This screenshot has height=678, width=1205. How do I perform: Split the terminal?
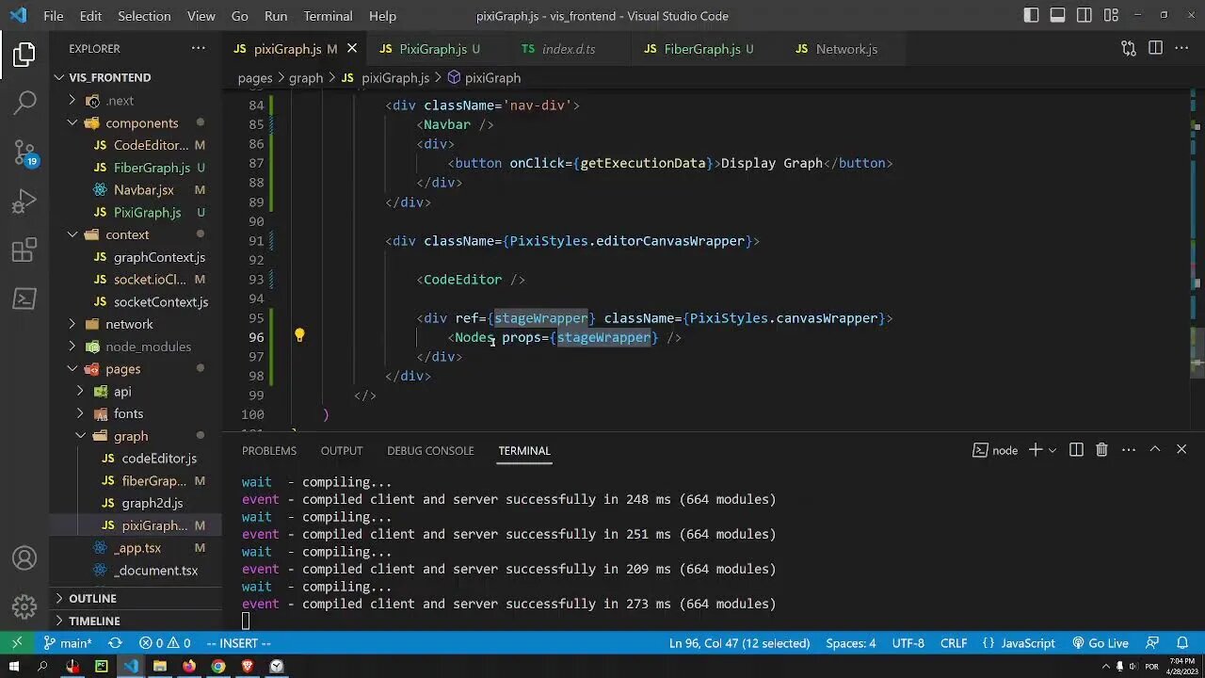[x=1076, y=450]
